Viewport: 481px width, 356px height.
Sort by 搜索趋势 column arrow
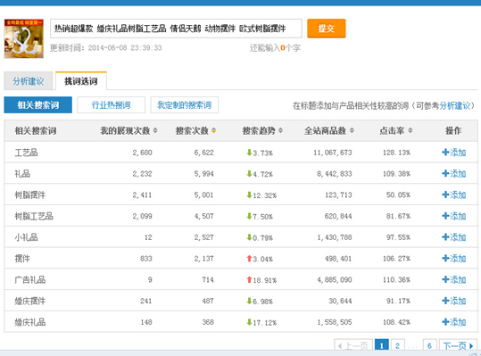pos(280,130)
